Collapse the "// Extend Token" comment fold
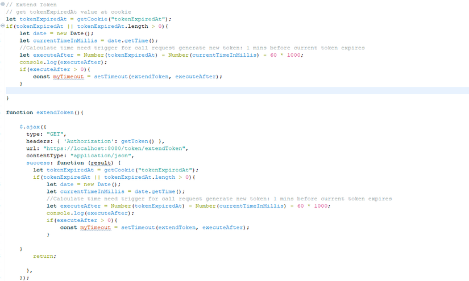The width and height of the screenshot is (469, 281). tap(3, 4)
